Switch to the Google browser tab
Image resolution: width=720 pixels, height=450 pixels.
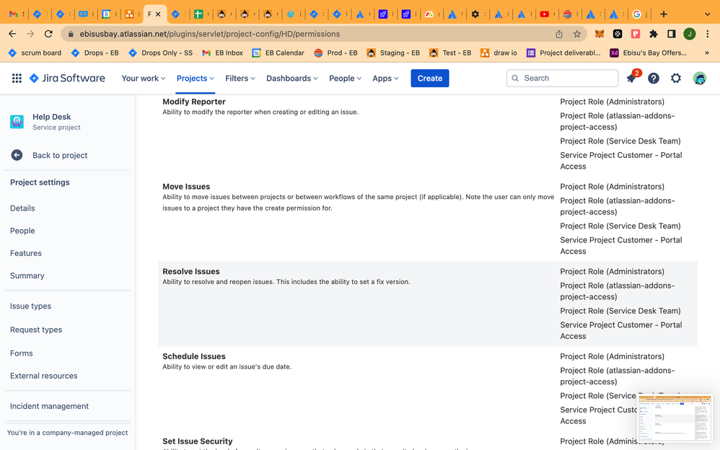pos(636,14)
